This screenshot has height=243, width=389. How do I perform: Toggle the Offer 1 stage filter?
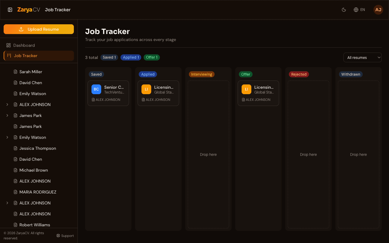tap(152, 57)
